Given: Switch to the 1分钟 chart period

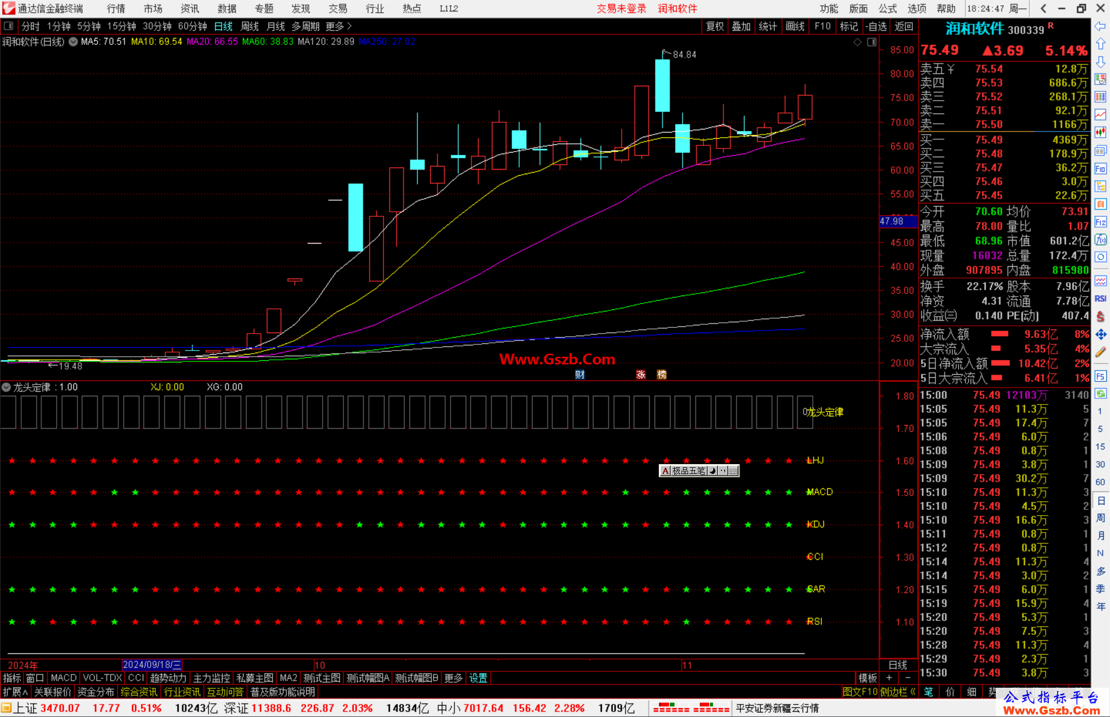Looking at the screenshot, I should point(59,26).
